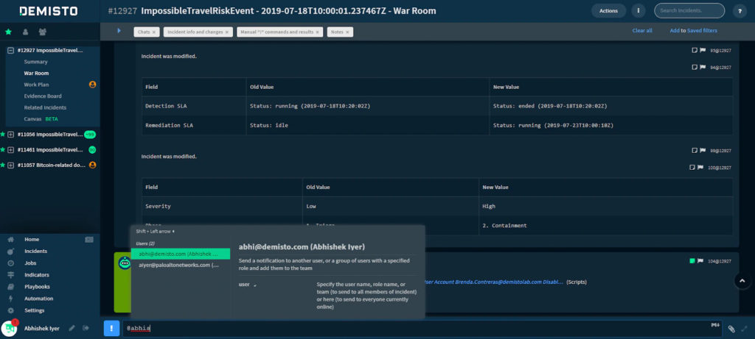Log out using the sign-out arrow icon
The width and height of the screenshot is (755, 339).
(x=86, y=329)
